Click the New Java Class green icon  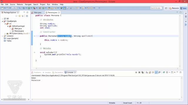pos(43,8)
